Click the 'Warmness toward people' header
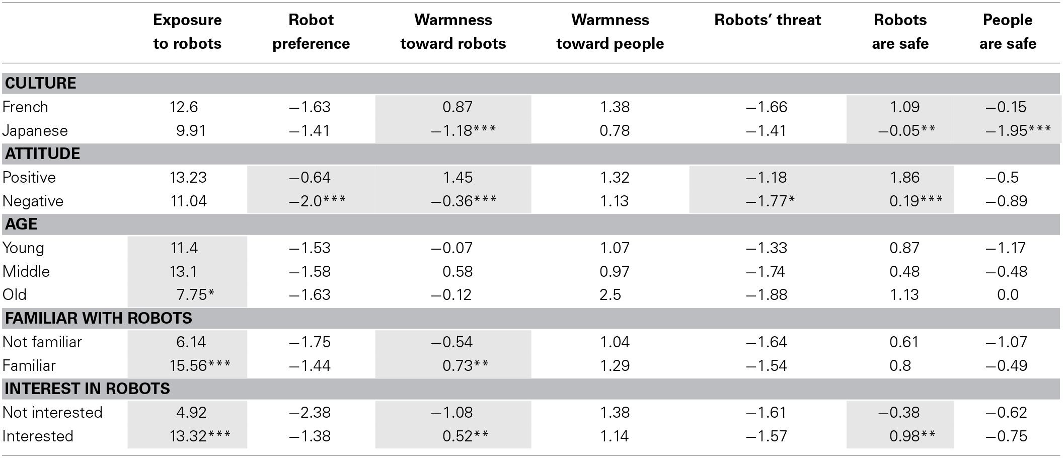This screenshot has width=1064, height=458. [x=610, y=32]
